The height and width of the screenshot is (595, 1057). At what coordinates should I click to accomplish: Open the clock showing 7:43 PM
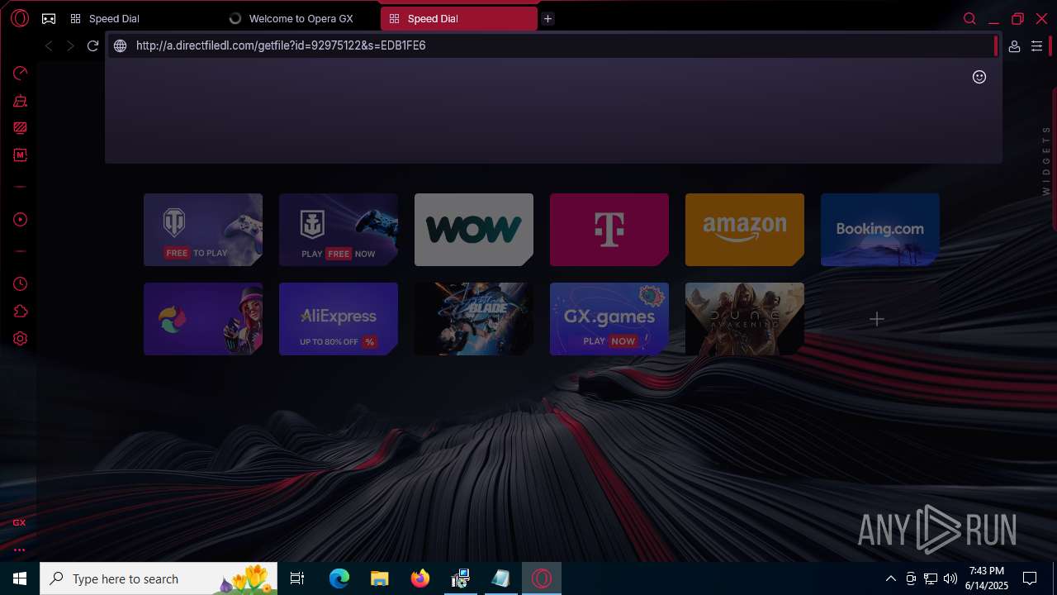[986, 578]
